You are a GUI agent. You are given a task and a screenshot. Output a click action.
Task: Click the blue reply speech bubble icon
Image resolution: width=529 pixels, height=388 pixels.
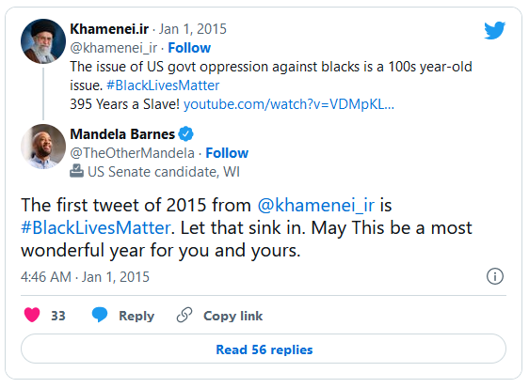[x=100, y=315]
